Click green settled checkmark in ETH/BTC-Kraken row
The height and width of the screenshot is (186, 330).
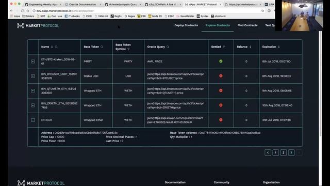pyautogui.click(x=221, y=61)
